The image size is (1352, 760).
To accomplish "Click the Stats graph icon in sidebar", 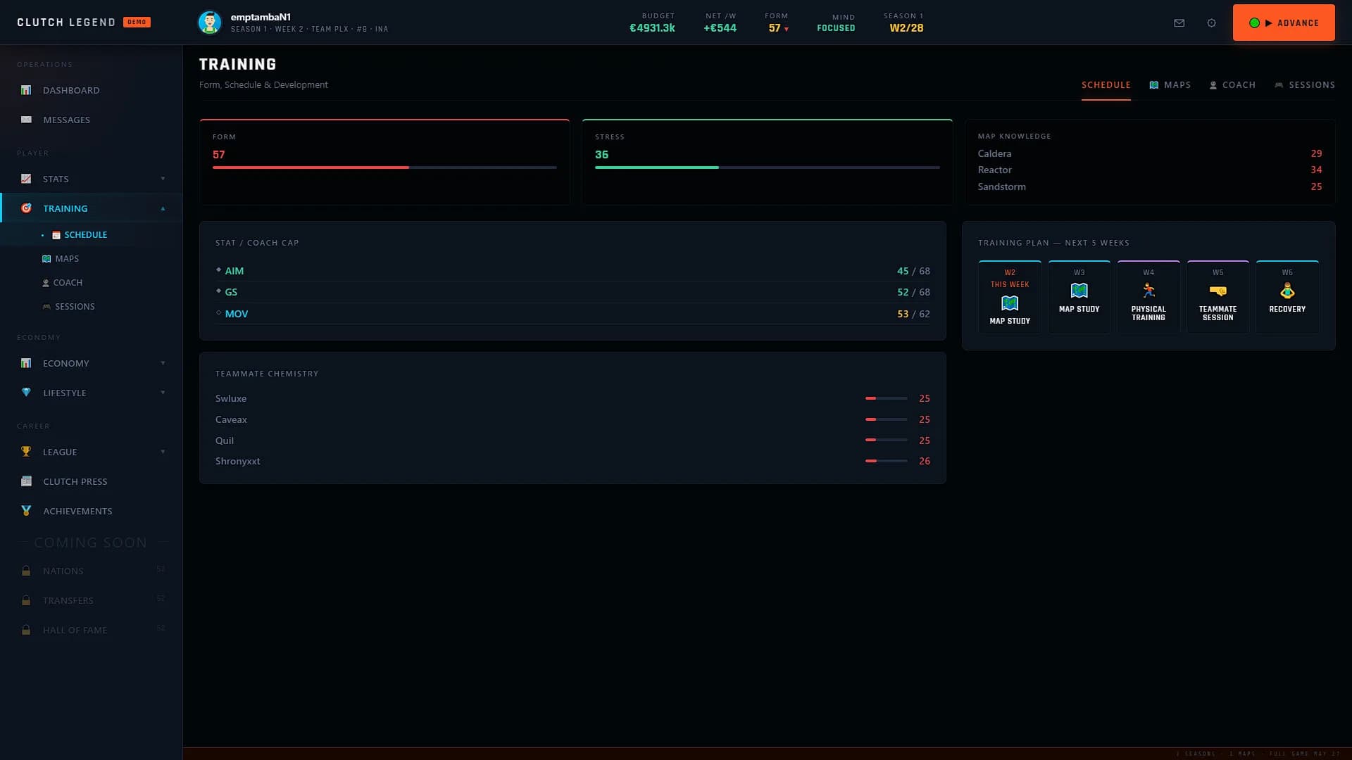I will point(26,179).
